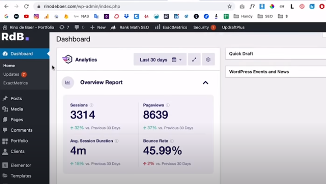Click the Overview Report chart icon
326x184 pixels.
pyautogui.click(x=68, y=83)
